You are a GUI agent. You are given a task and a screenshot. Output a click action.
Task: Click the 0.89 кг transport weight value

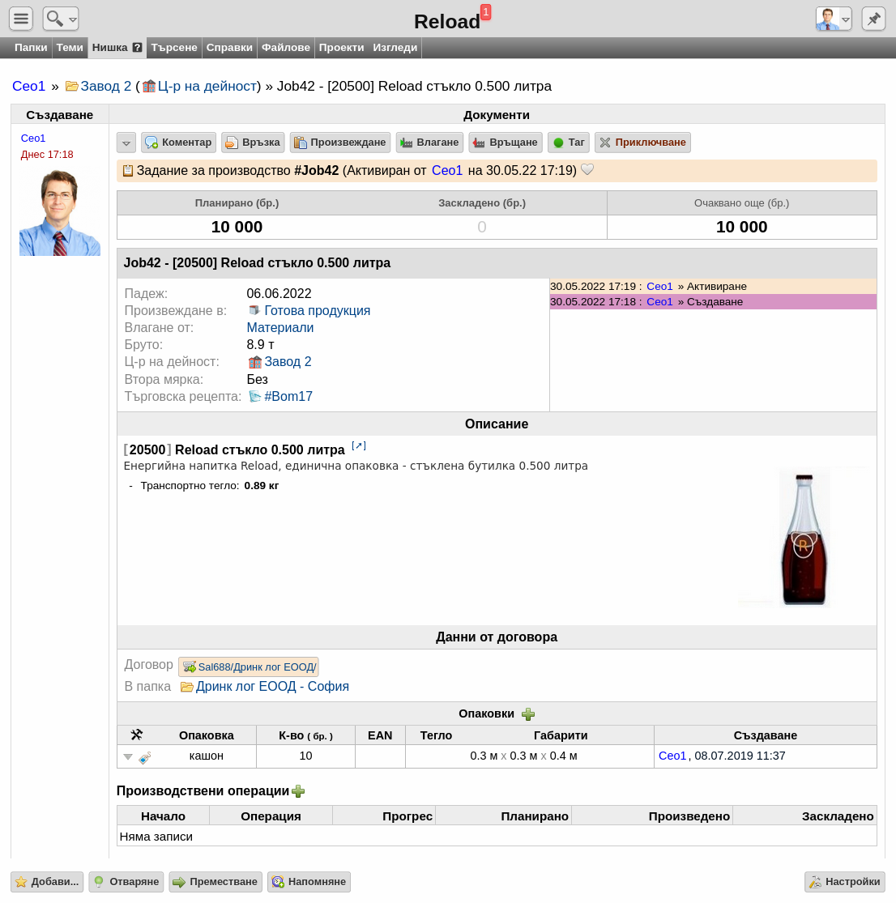click(261, 485)
